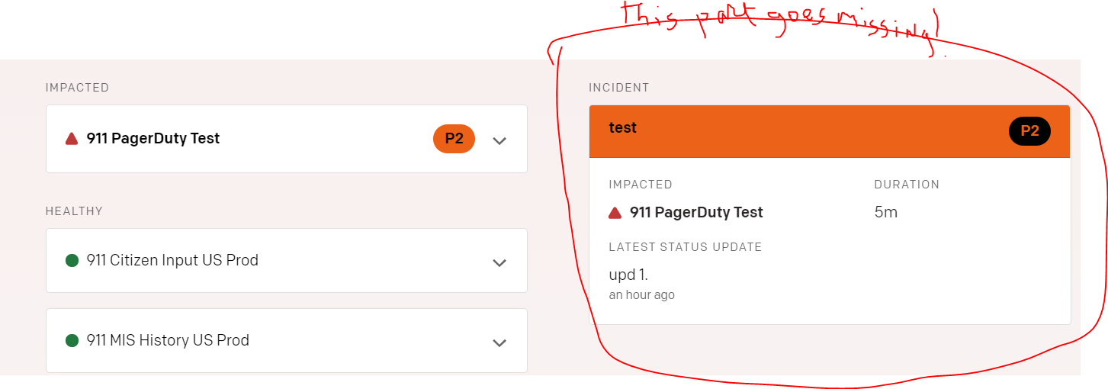Select 911 PagerDuty Test name in left panel
Image resolution: width=1108 pixels, height=389 pixels.
pyautogui.click(x=153, y=139)
